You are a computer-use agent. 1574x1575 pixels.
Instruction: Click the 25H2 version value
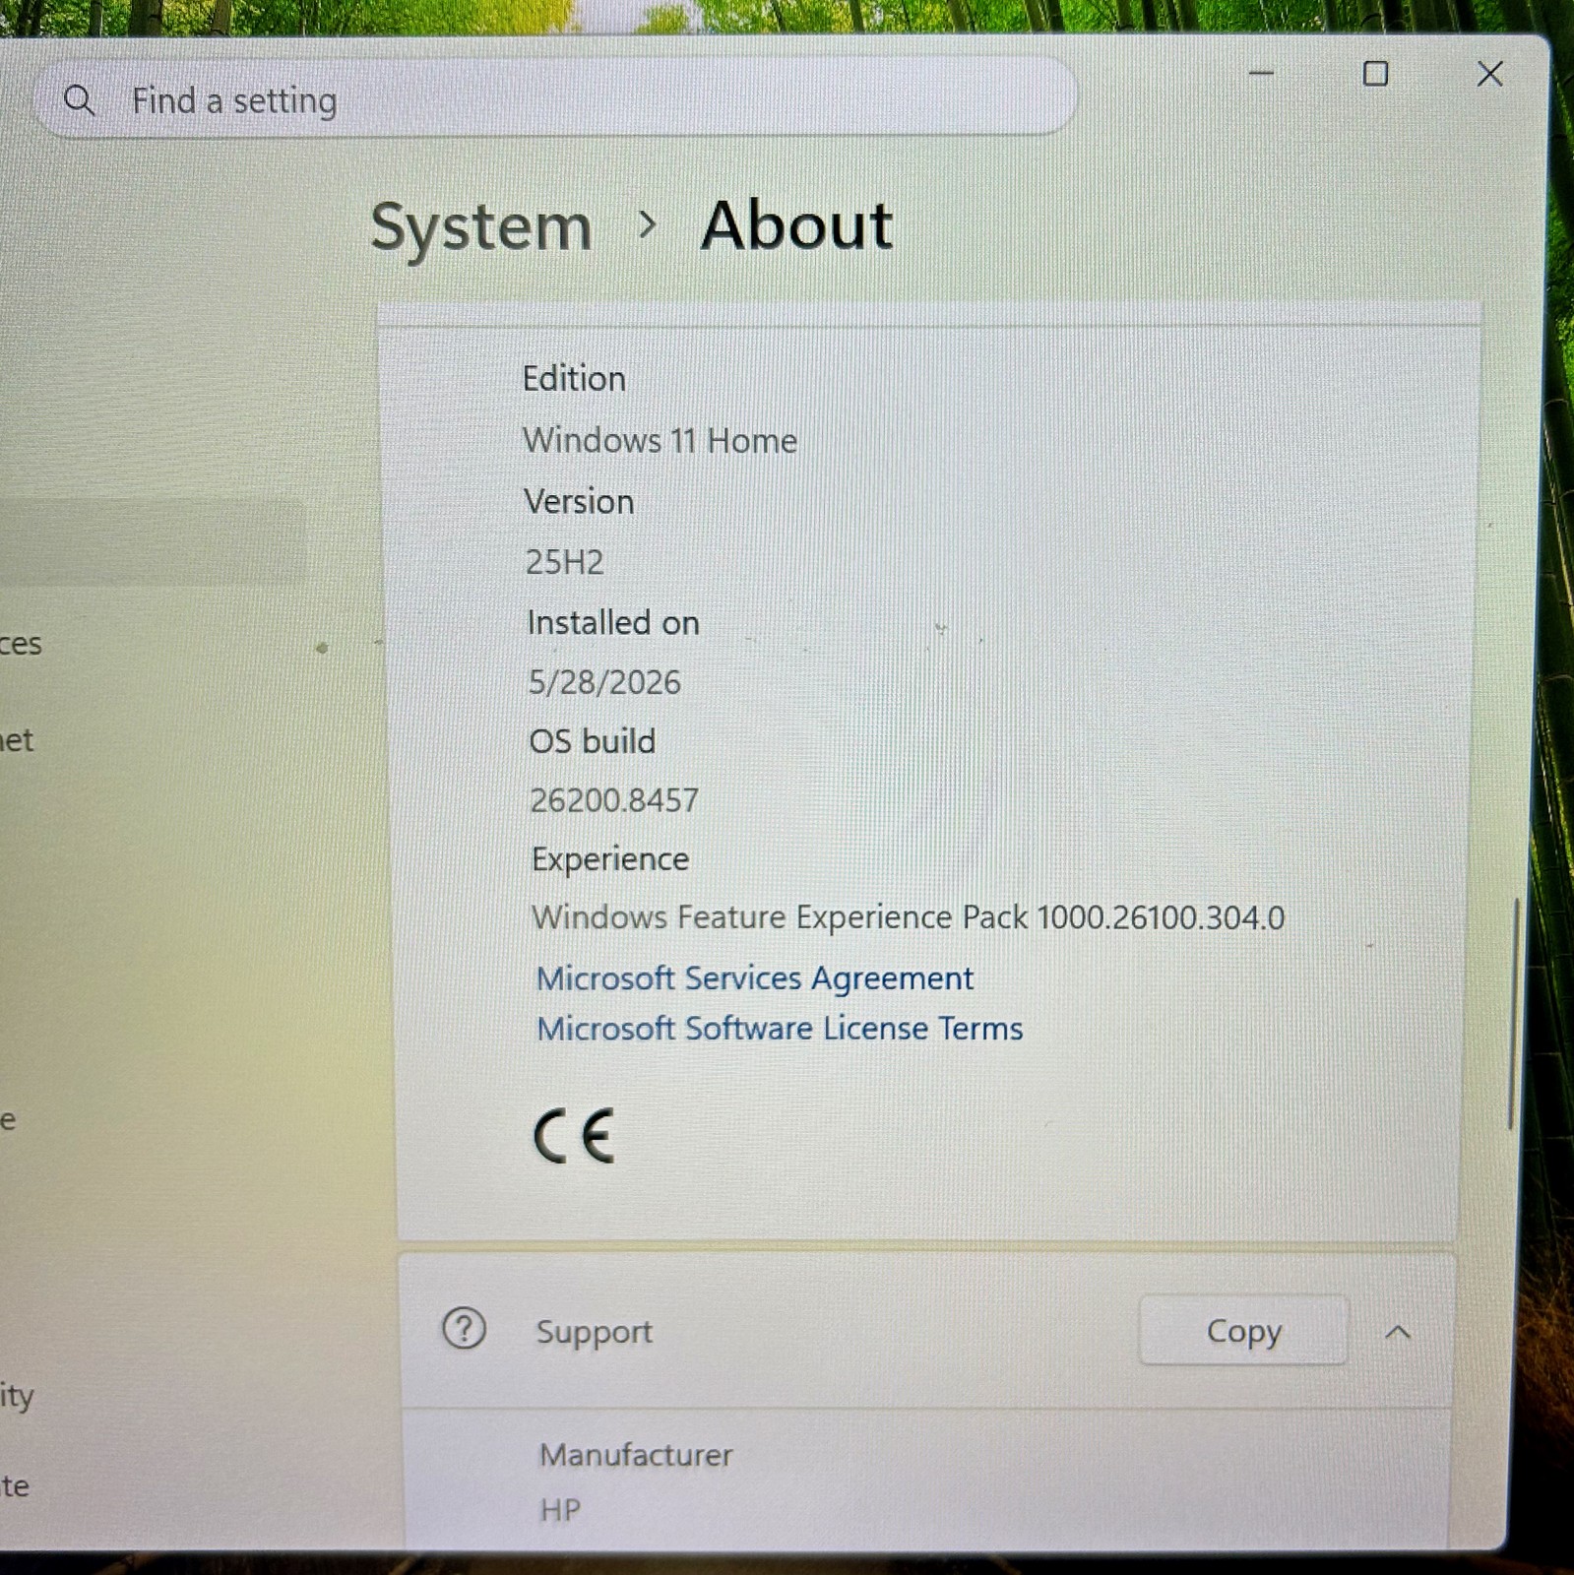(564, 562)
